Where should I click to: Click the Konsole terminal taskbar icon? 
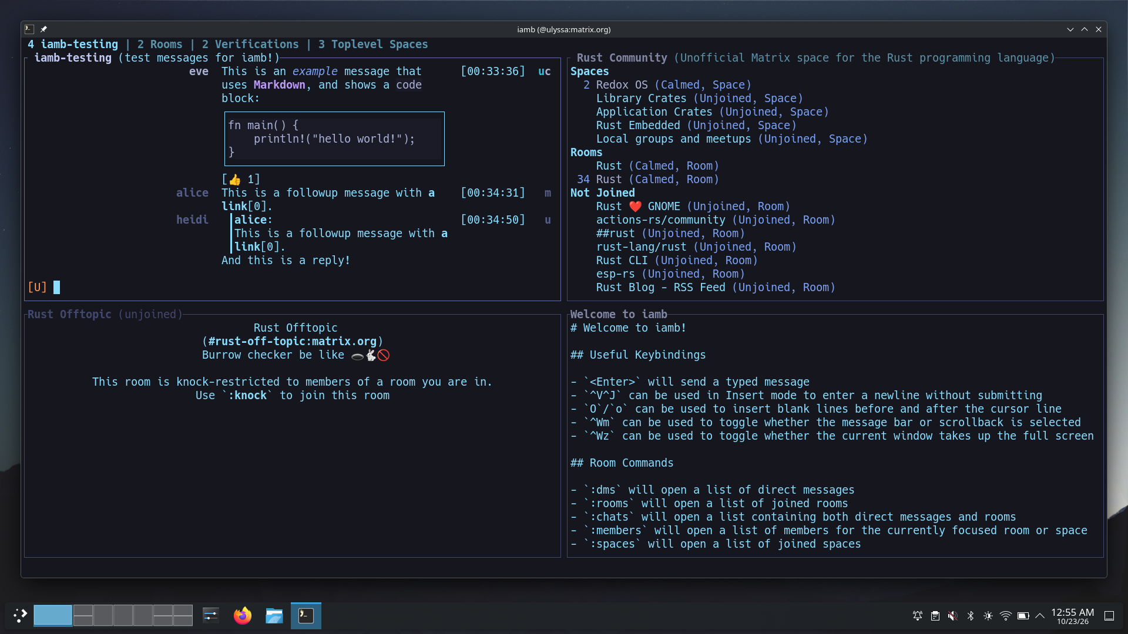tap(306, 615)
